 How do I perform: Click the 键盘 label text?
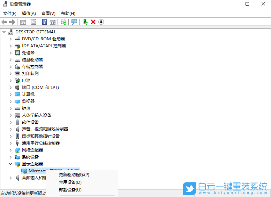pos(26,108)
